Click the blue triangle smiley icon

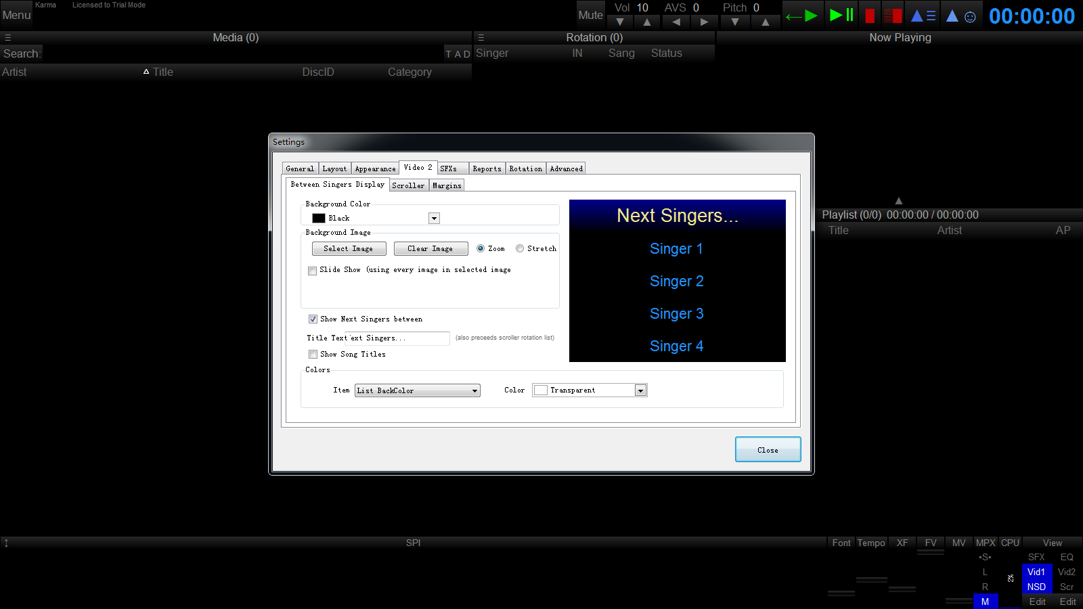[960, 16]
